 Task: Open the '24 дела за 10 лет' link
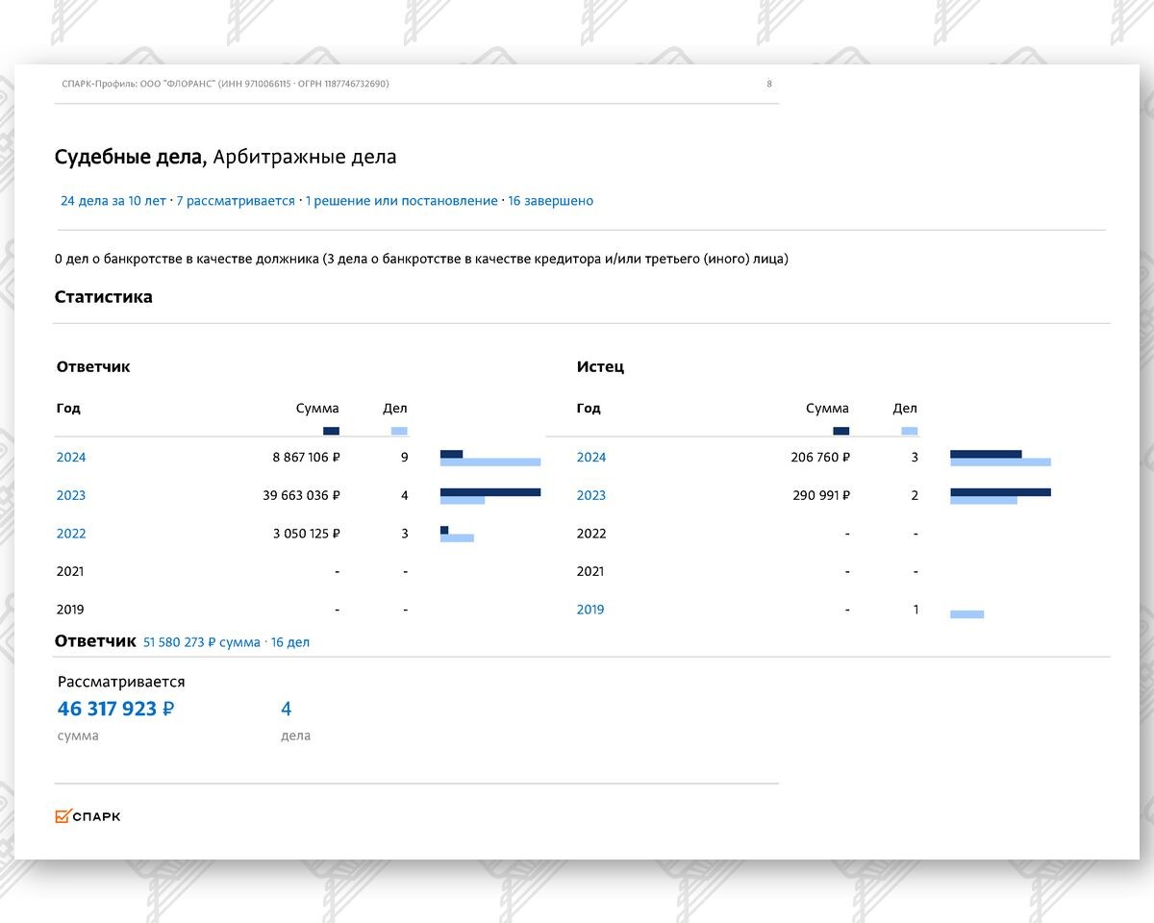click(x=113, y=201)
